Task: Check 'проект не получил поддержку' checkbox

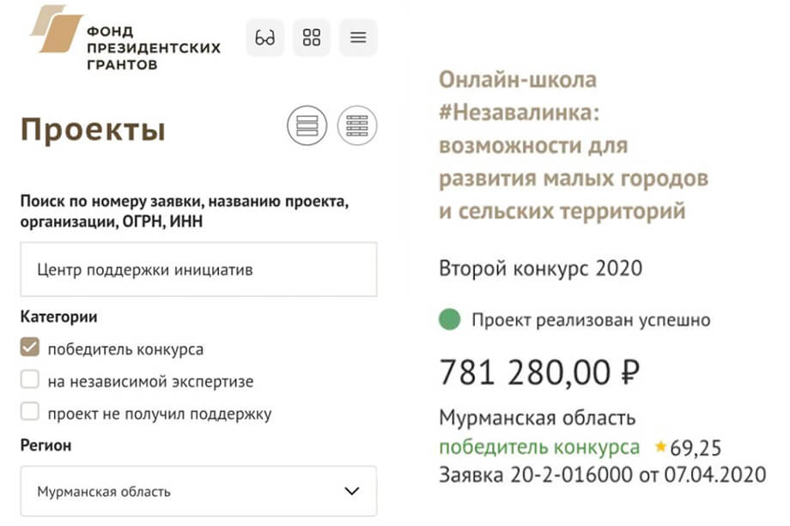Action: coord(30,411)
